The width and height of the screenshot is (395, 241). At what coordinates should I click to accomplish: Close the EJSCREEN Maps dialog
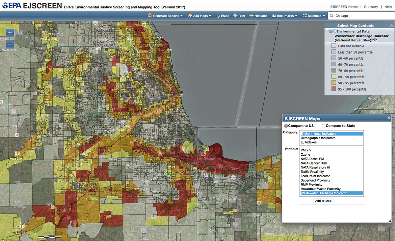[388, 118]
